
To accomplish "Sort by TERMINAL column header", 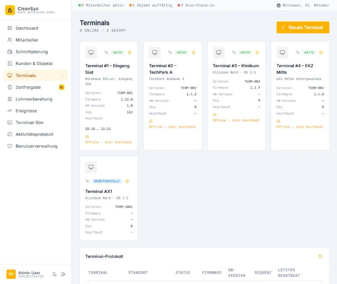I will coord(98,272).
